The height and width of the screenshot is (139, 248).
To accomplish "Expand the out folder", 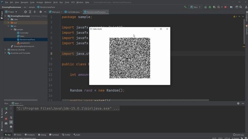I will pyautogui.click(x=8, y=23).
